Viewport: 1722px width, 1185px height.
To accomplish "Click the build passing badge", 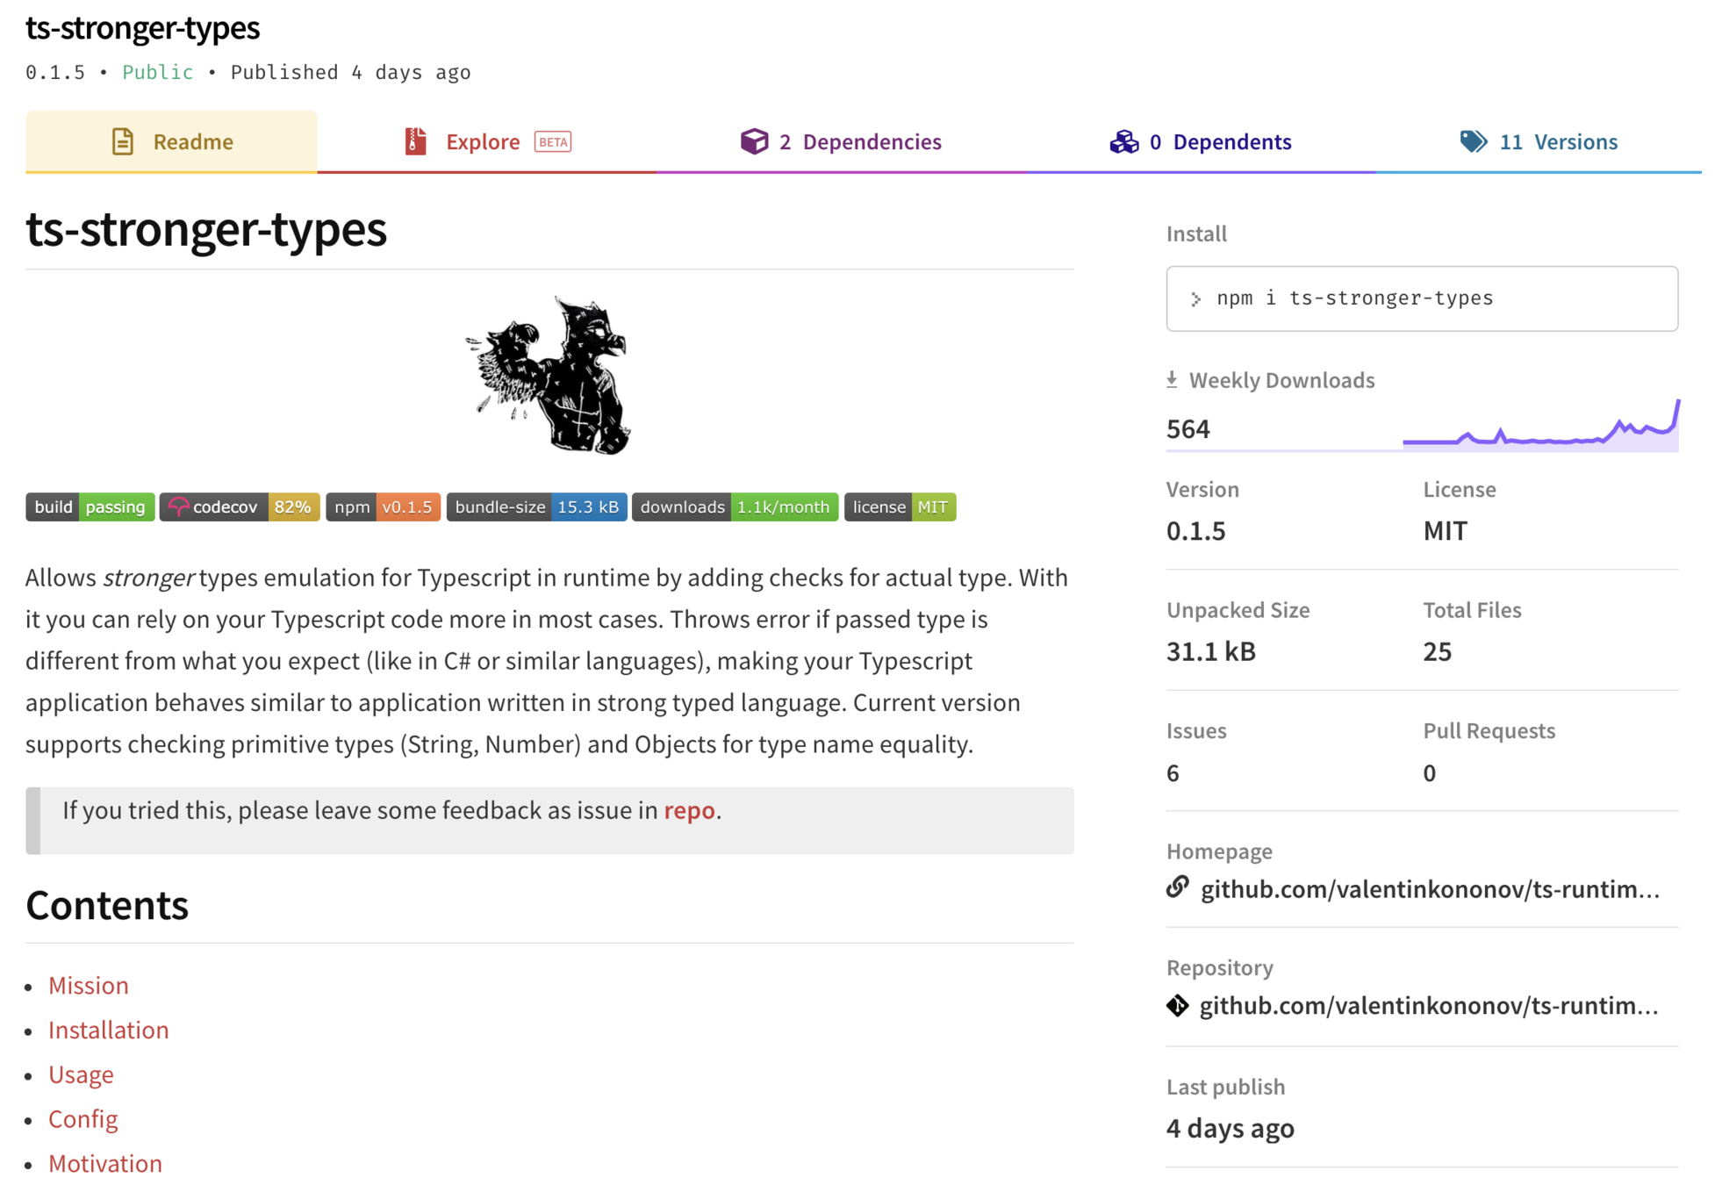I will coord(90,506).
